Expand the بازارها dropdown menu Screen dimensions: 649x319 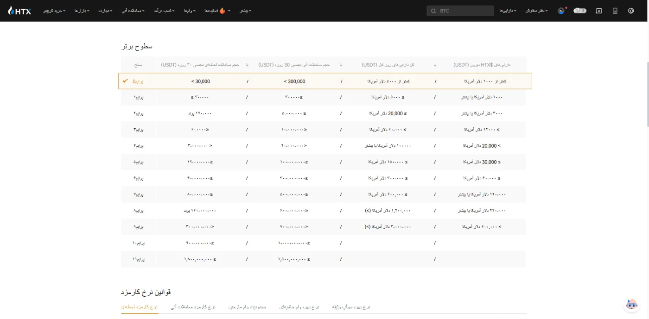(82, 11)
